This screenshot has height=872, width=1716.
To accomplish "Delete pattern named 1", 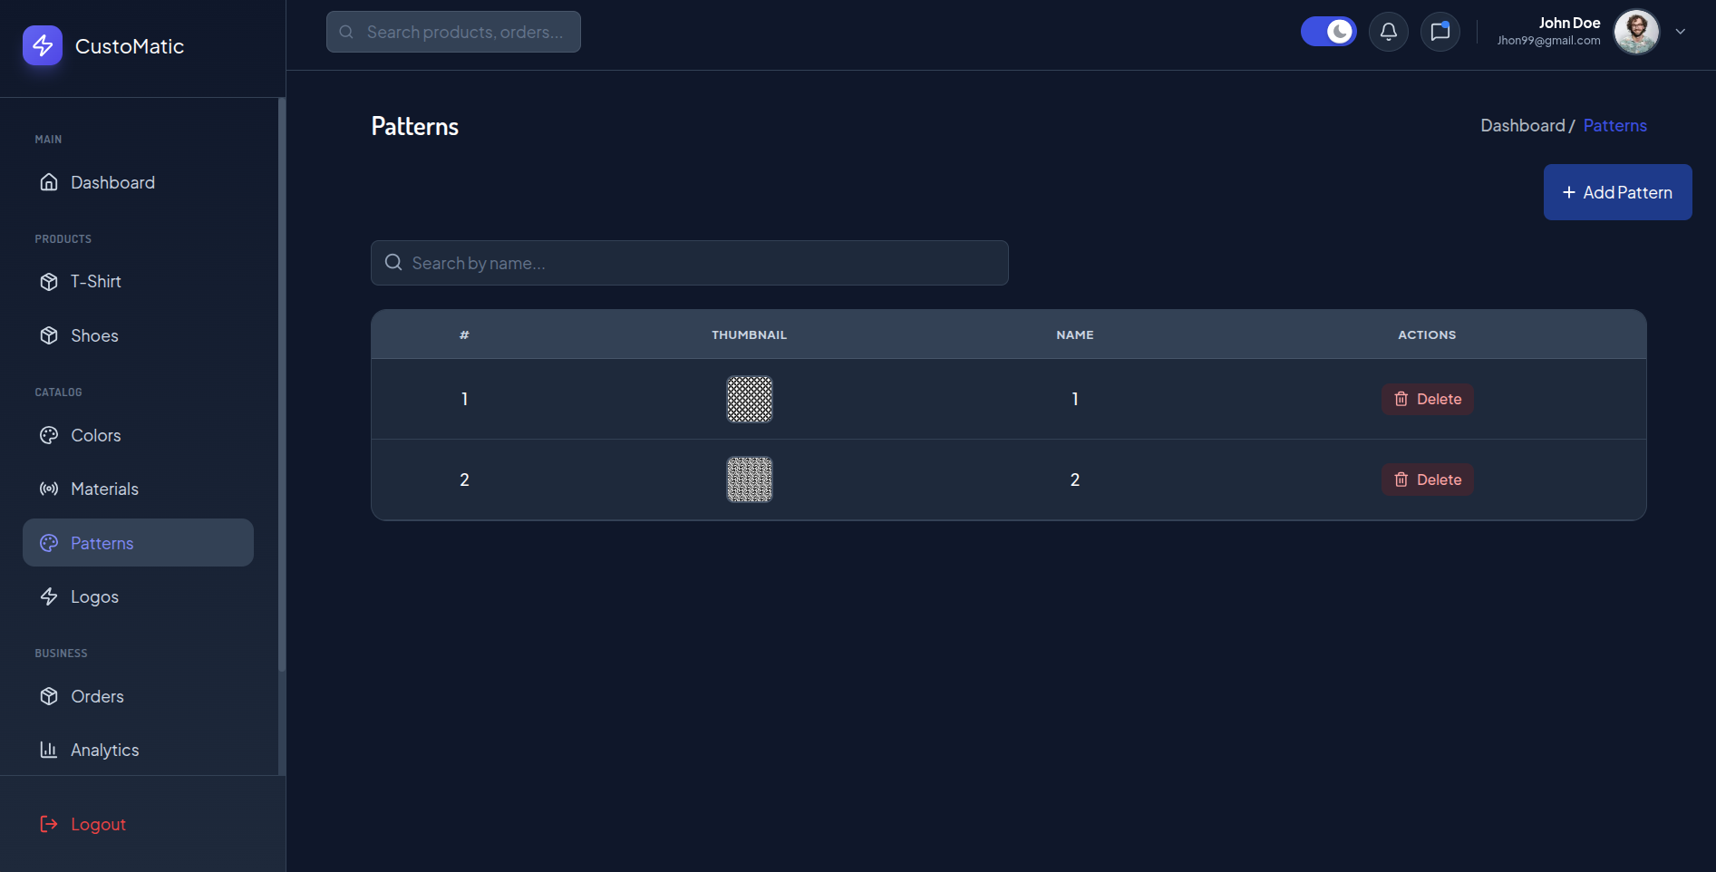I will pyautogui.click(x=1427, y=399).
